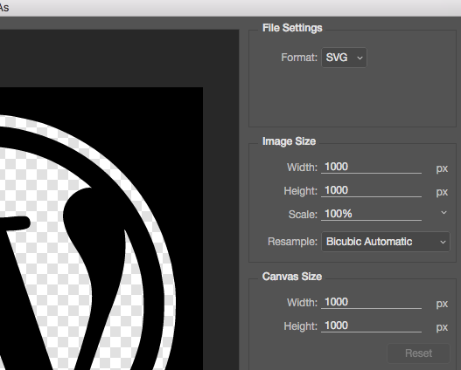Click the Scale label
The width and height of the screenshot is (461, 370).
coord(303,215)
